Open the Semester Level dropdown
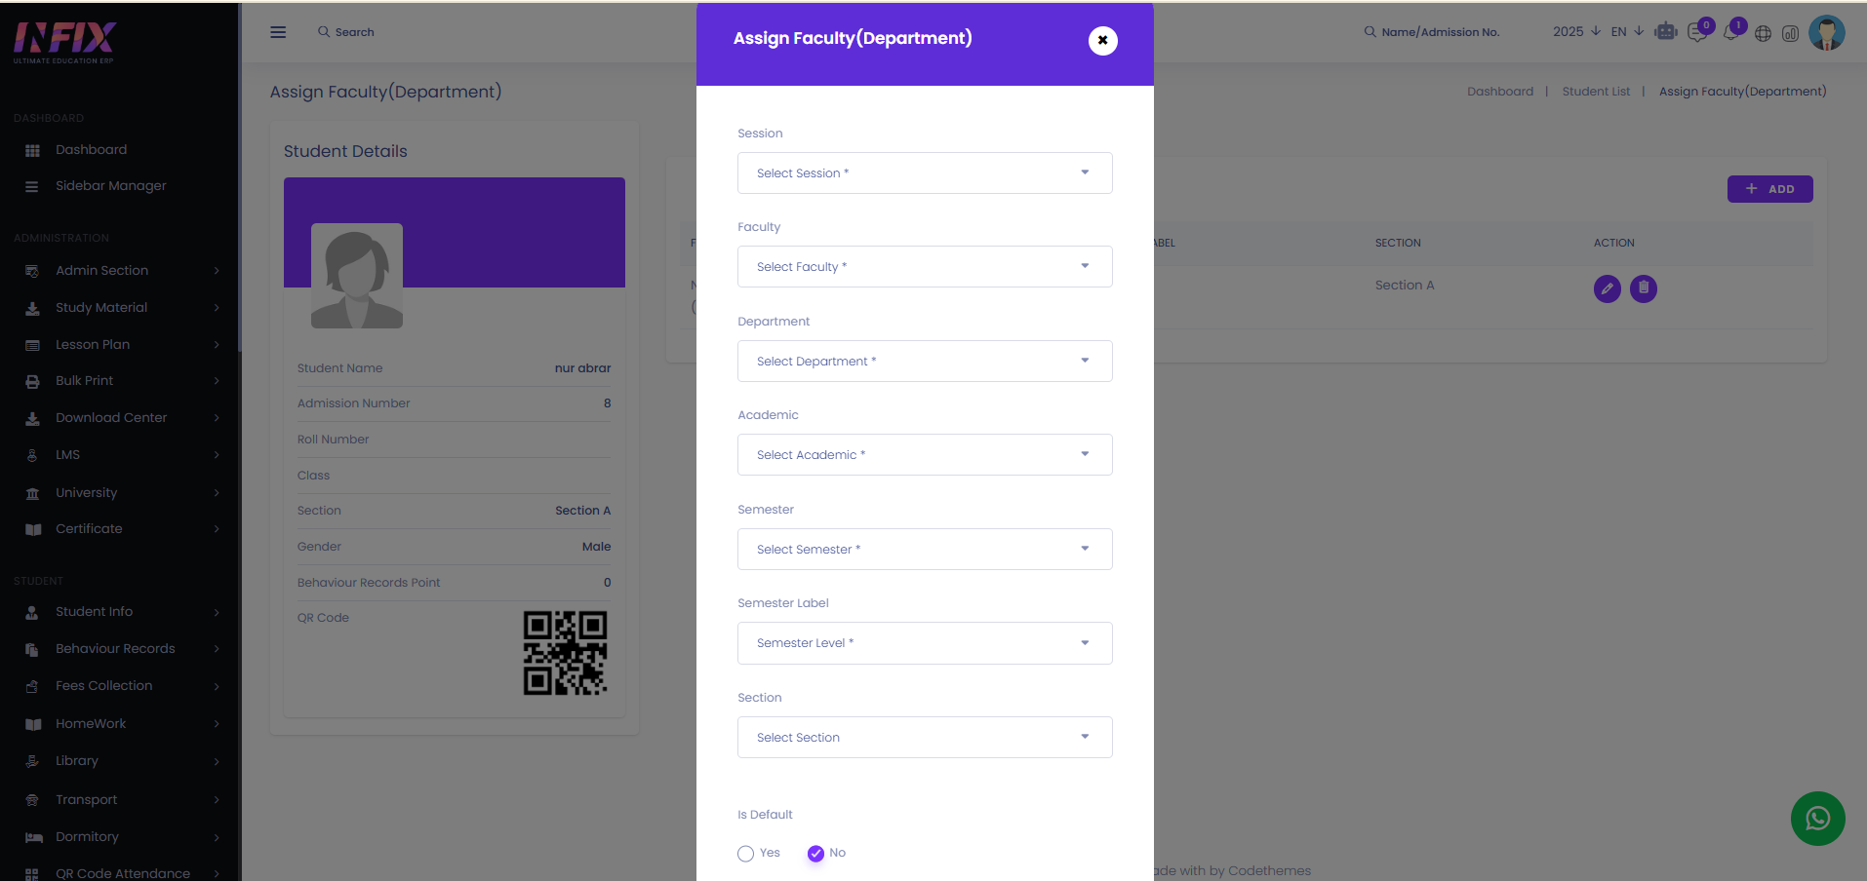Viewport: 1867px width, 881px height. coord(925,643)
